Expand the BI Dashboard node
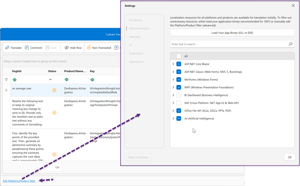The image size is (300, 186). [x=173, y=95]
